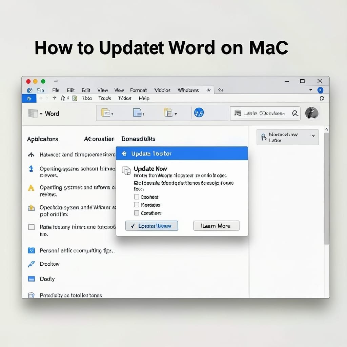The image size is (347, 347).
Task: Open the Help menu
Action: click(x=144, y=99)
